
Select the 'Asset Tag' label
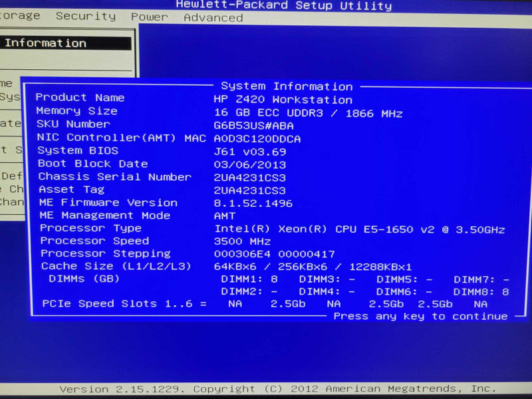click(71, 190)
